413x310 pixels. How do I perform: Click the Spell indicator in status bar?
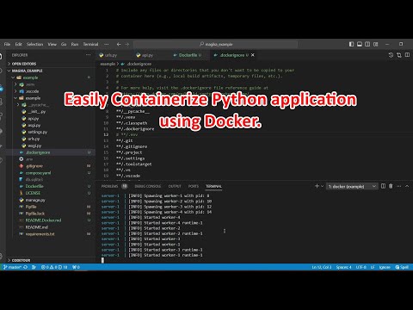[x=402, y=267]
